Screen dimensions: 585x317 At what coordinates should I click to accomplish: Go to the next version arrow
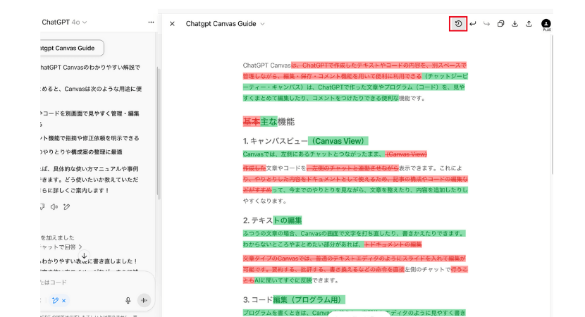pos(486,24)
